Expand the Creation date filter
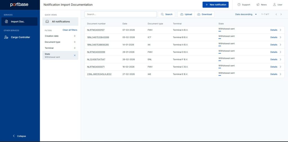This screenshot has height=142, width=288. (x=75, y=36)
